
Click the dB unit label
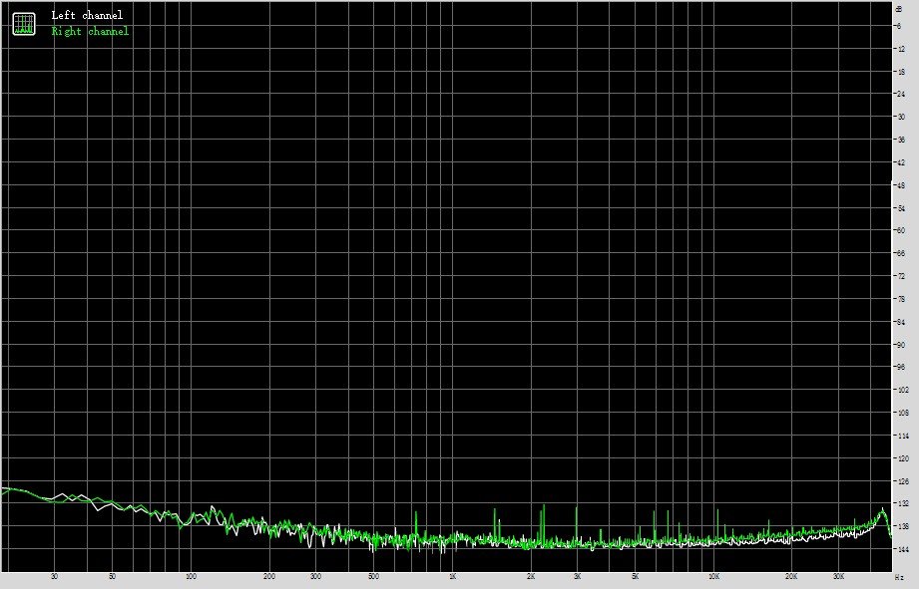[899, 9]
